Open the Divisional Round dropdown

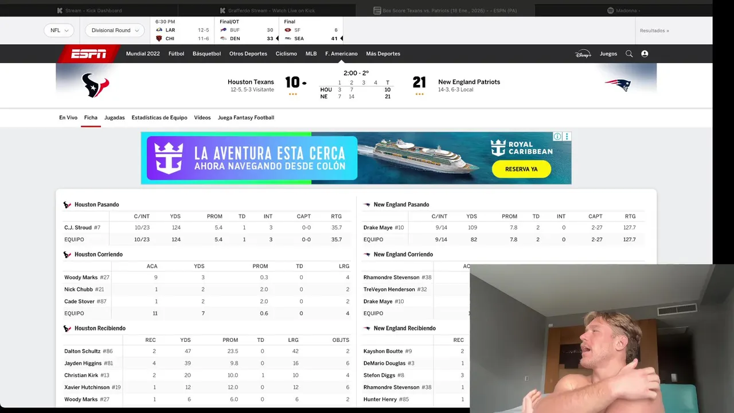[x=115, y=30]
